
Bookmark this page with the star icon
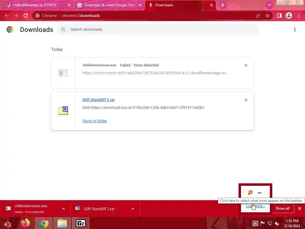click(267, 16)
